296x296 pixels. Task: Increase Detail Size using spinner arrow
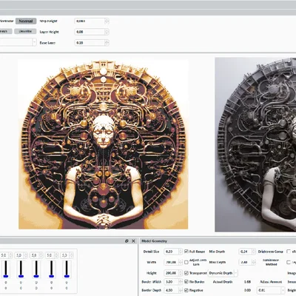pyautogui.click(x=181, y=250)
